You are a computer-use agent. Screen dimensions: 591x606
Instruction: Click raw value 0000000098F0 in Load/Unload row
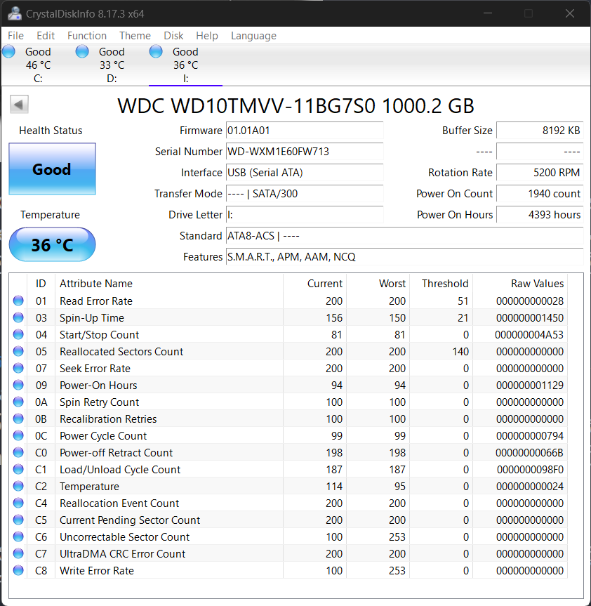tap(530, 470)
